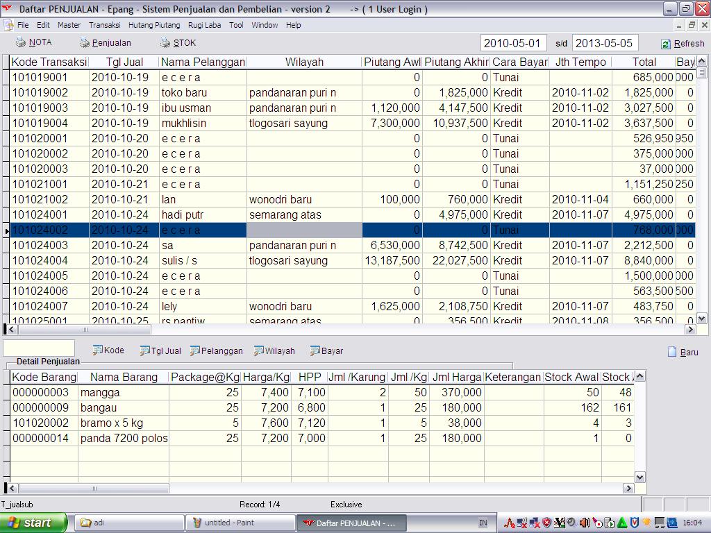Open the Transaksi menu
Viewport: 711px width, 533px height.
click(x=104, y=25)
